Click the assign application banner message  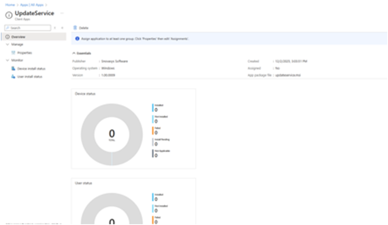click(135, 38)
